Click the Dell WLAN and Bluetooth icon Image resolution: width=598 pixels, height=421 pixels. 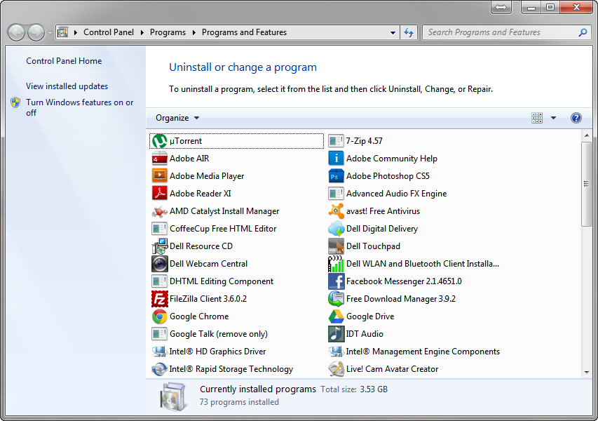pos(336,264)
